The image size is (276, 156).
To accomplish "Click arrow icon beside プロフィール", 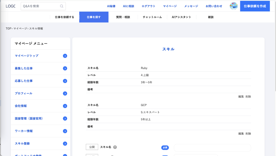I will (x=65, y=94).
